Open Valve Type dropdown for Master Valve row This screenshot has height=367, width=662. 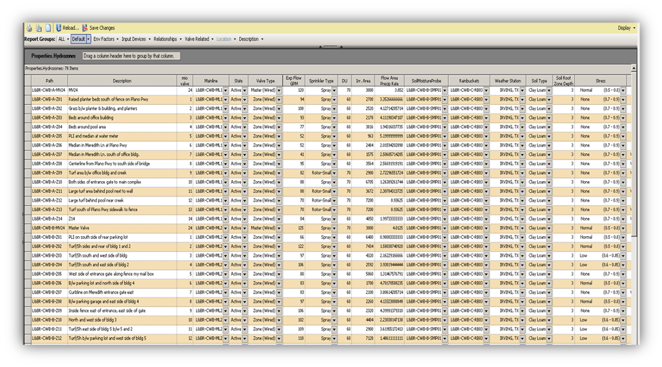click(x=279, y=228)
